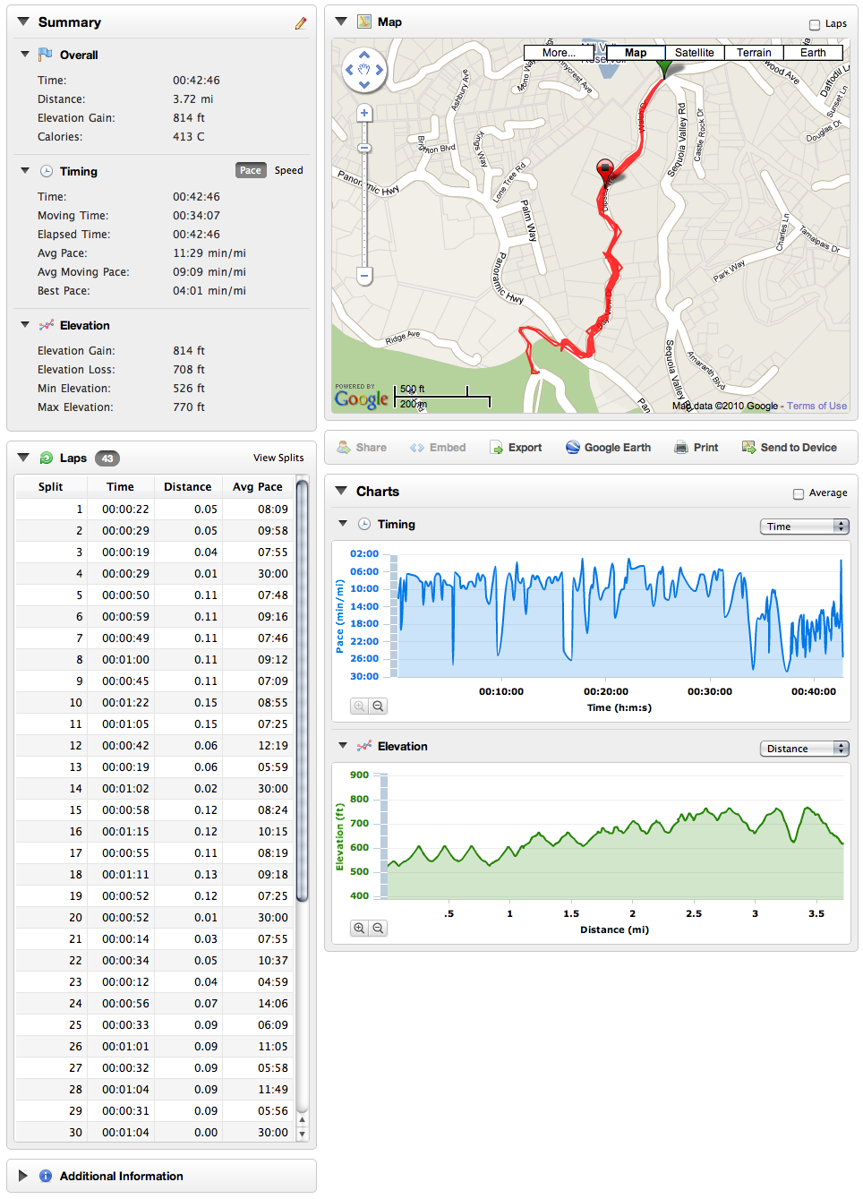This screenshot has height=1199, width=863.
Task: Click the map zoom in plus button
Action: tap(364, 114)
